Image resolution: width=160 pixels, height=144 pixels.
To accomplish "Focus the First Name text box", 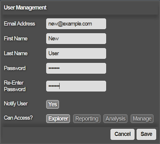I will point(76,39).
